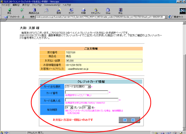This screenshot has width=186, height=134.
Task: Click the 場所 URL address field
Action: point(100,17)
